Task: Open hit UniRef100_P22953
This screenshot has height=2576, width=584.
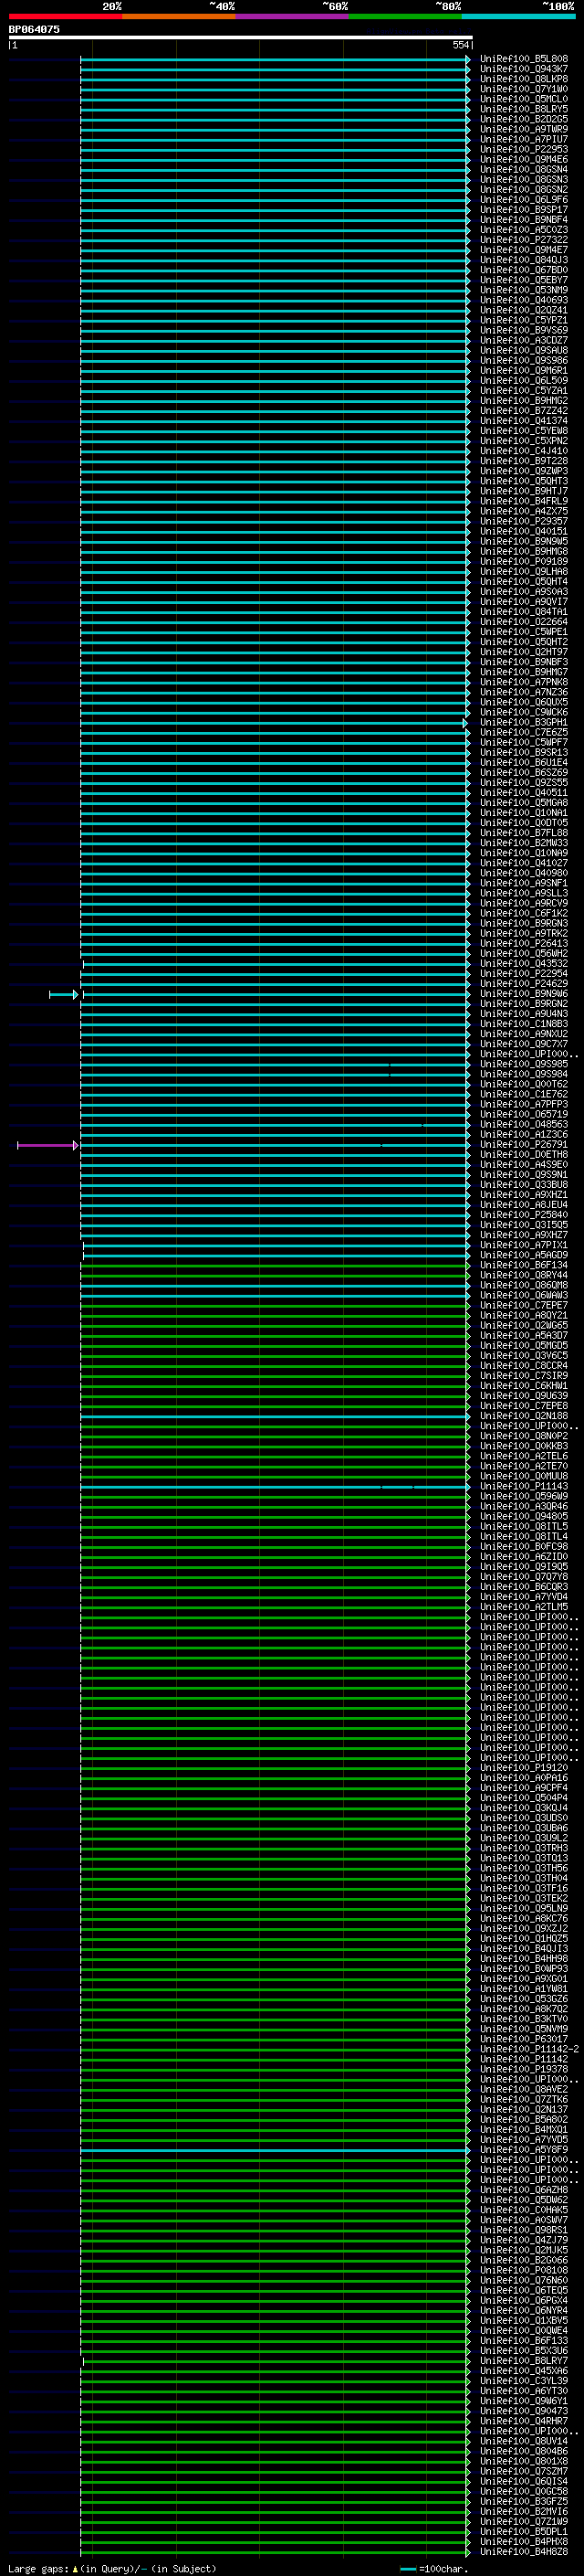Action: click(524, 149)
